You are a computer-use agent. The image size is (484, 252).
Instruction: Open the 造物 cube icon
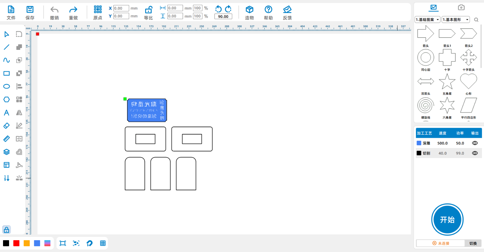coord(249,13)
